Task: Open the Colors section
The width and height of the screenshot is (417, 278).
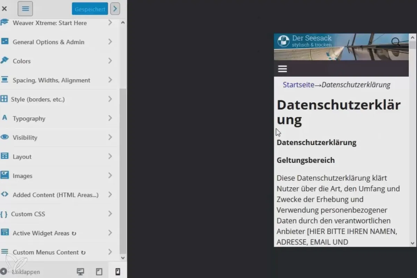Action: click(x=60, y=61)
